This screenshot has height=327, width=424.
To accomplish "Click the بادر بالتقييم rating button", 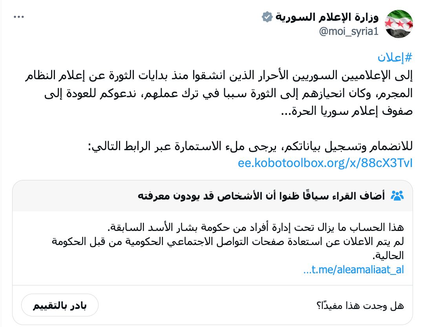I will (x=60, y=305).
